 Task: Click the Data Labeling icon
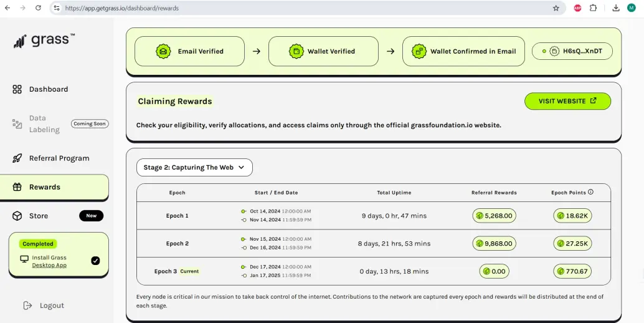coord(17,123)
